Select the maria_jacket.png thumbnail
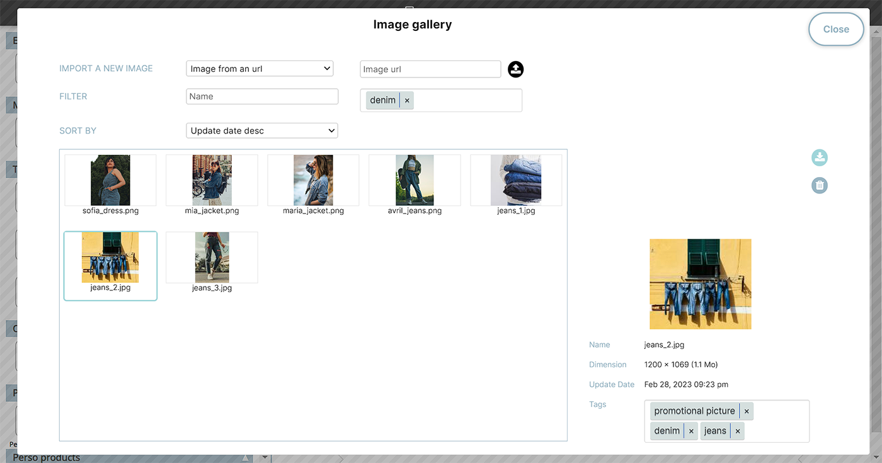This screenshot has width=882, height=463. click(313, 185)
